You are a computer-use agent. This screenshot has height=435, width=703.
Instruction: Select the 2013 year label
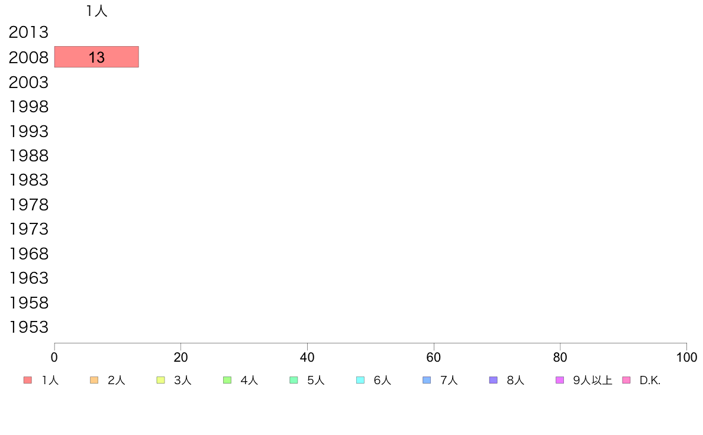[28, 33]
